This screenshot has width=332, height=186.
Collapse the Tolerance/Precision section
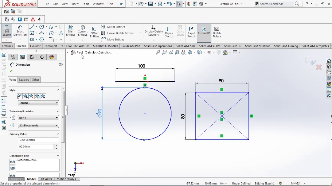tap(58, 111)
